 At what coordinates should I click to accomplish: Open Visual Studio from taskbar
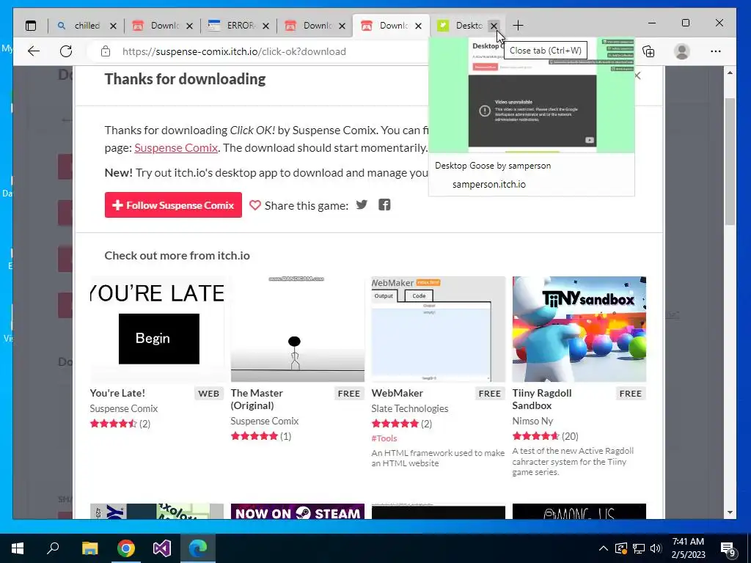pos(162,548)
